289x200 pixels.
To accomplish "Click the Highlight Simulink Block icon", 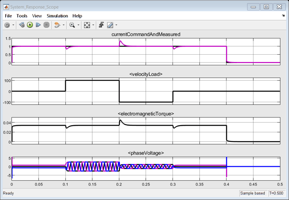I will click(57, 25).
